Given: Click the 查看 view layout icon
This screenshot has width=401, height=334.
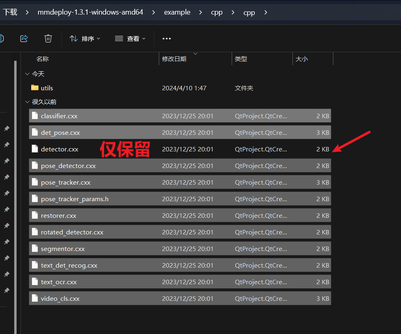Looking at the screenshot, I should (x=118, y=38).
